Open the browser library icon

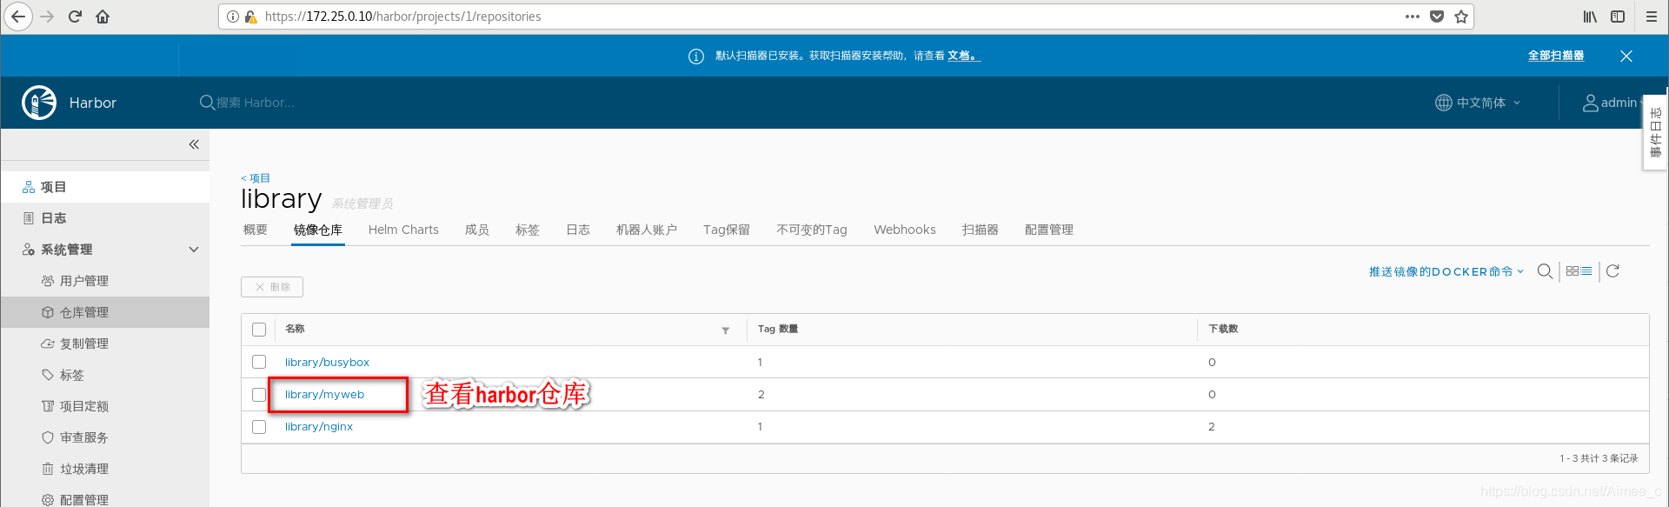click(1590, 17)
